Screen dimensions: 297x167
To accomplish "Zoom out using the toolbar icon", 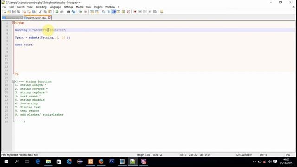I will tap(85, 12).
